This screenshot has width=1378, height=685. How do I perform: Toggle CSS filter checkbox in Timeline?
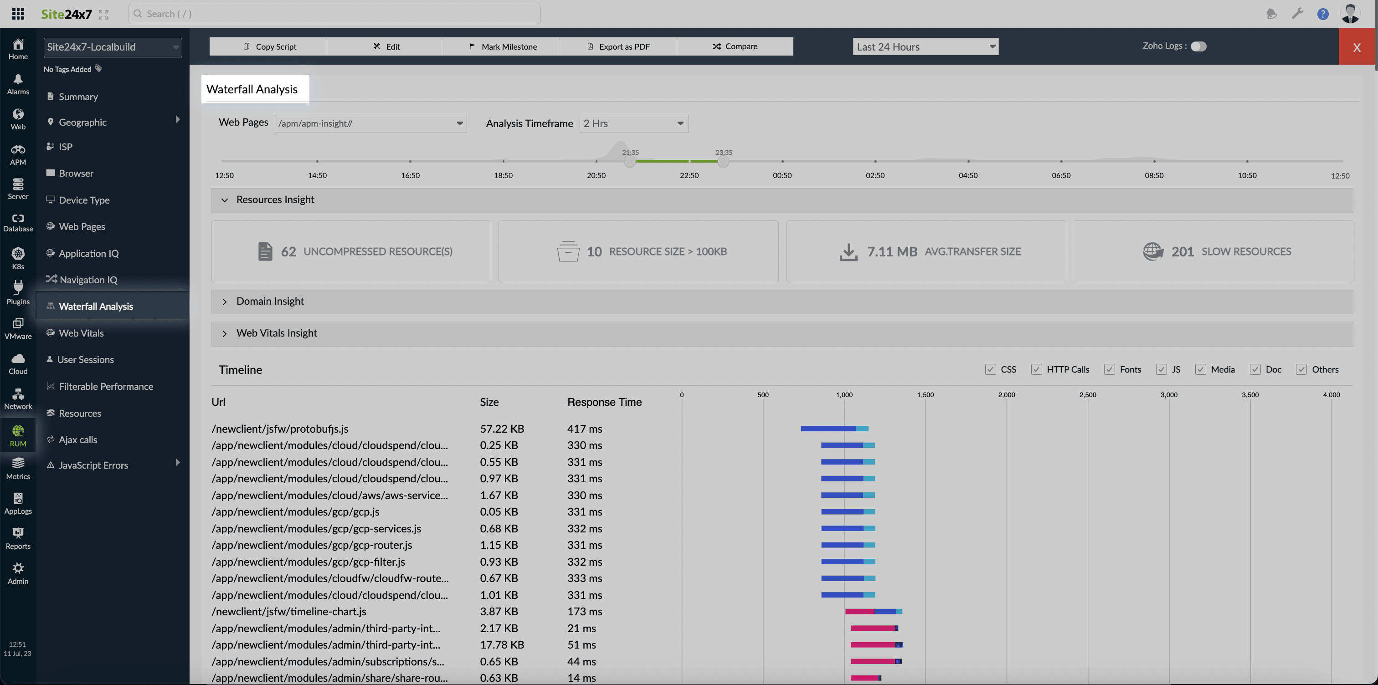[x=991, y=369]
